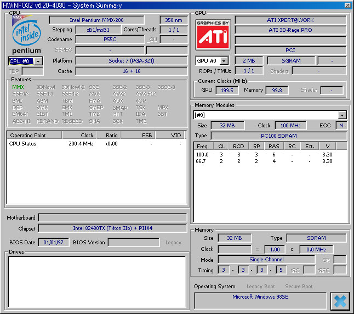This screenshot has height=314, width=354.
Task: Click the RCD column header
Action: click(238, 146)
